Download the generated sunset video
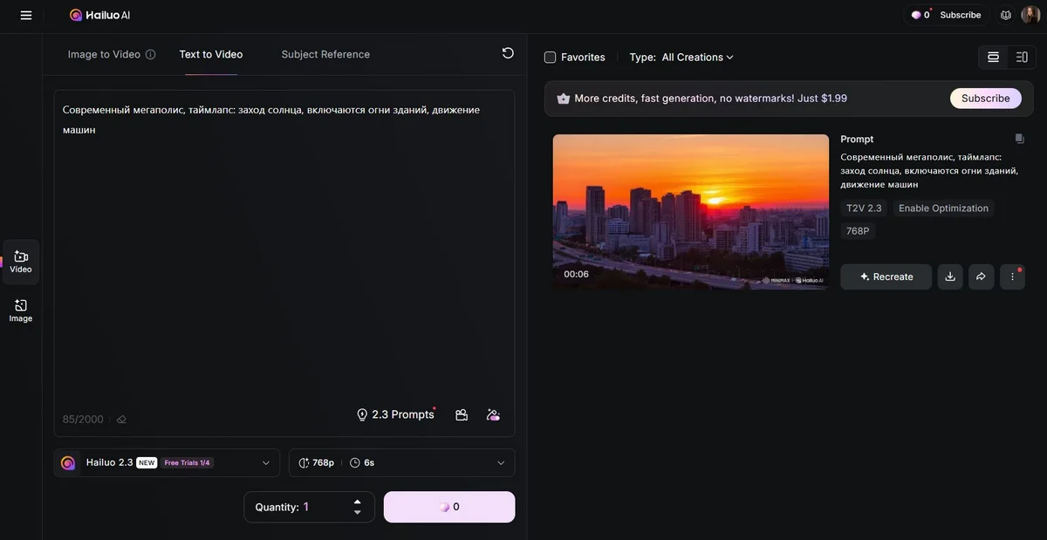The height and width of the screenshot is (540, 1047). point(950,277)
